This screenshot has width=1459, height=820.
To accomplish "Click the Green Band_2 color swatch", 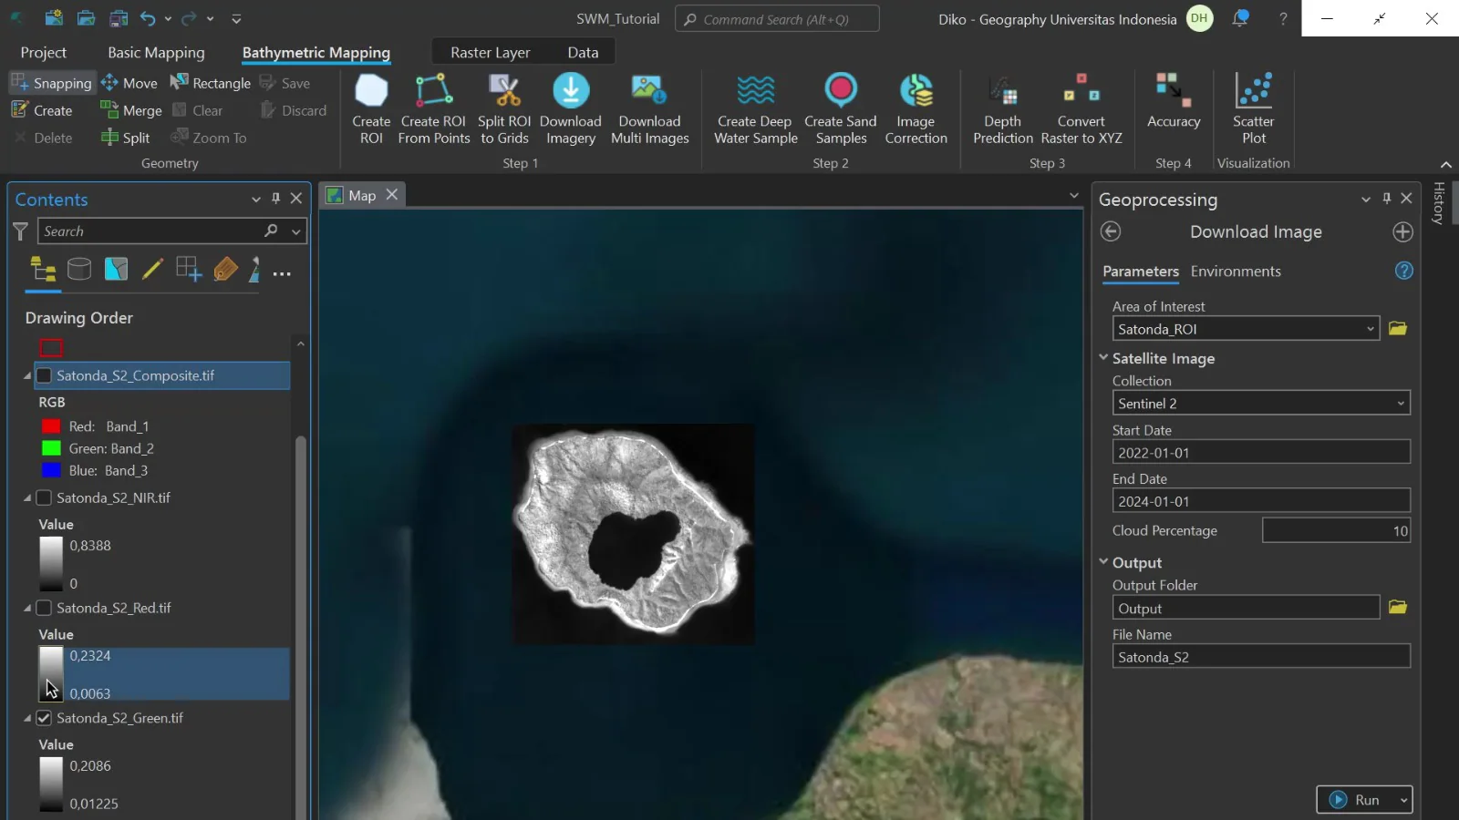I will [51, 448].
